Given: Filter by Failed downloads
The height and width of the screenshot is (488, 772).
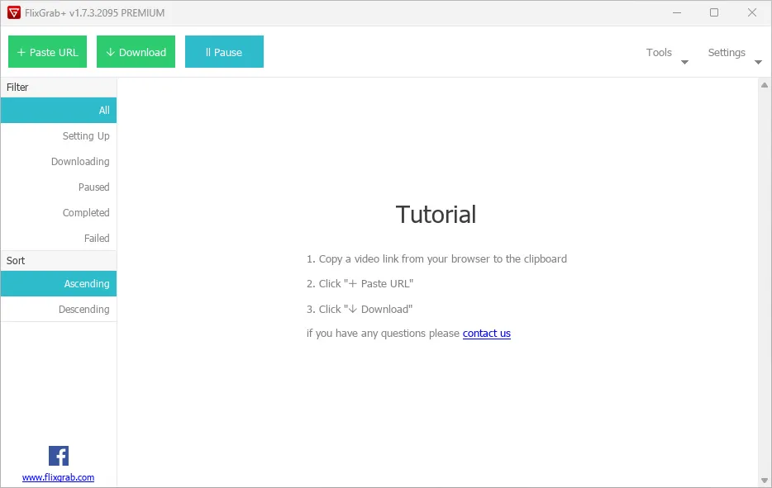Looking at the screenshot, I should click(59, 238).
